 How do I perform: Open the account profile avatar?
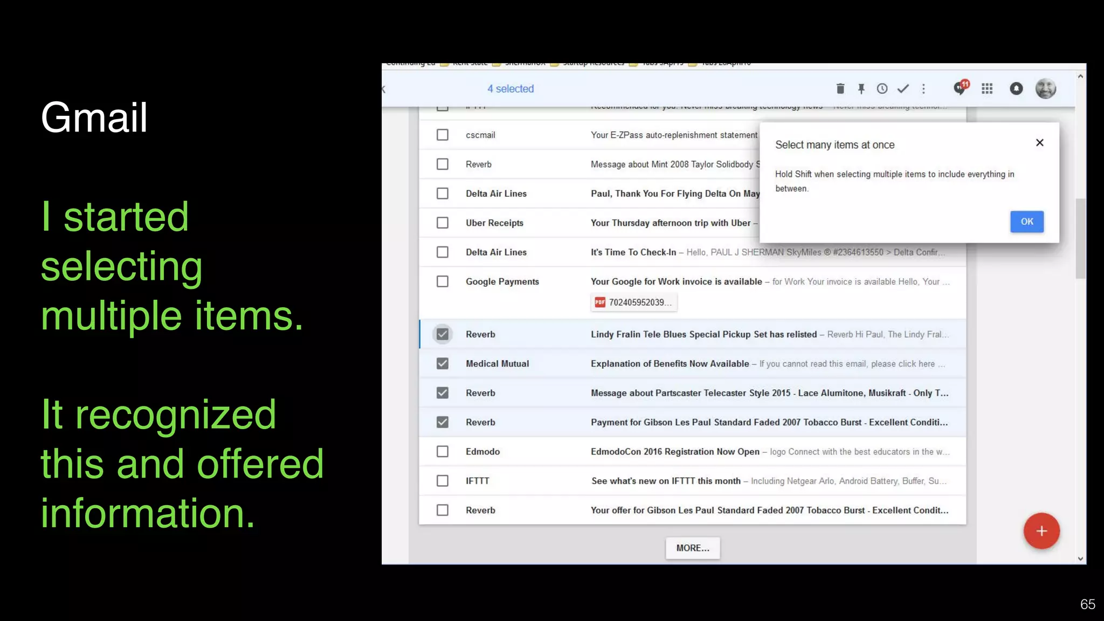[1046, 89]
